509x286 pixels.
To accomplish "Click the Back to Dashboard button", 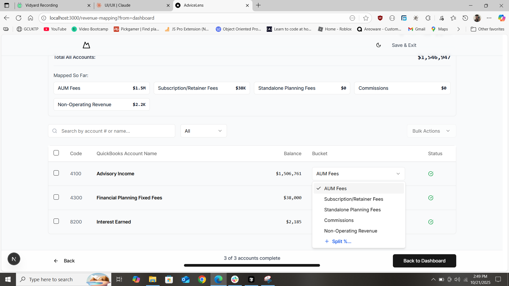I will 424,261.
